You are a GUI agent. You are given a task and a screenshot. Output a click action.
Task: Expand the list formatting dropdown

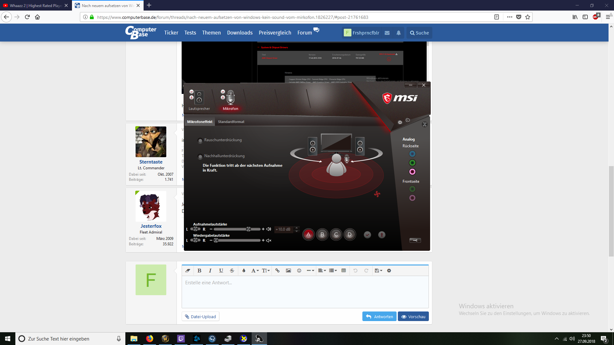333,271
